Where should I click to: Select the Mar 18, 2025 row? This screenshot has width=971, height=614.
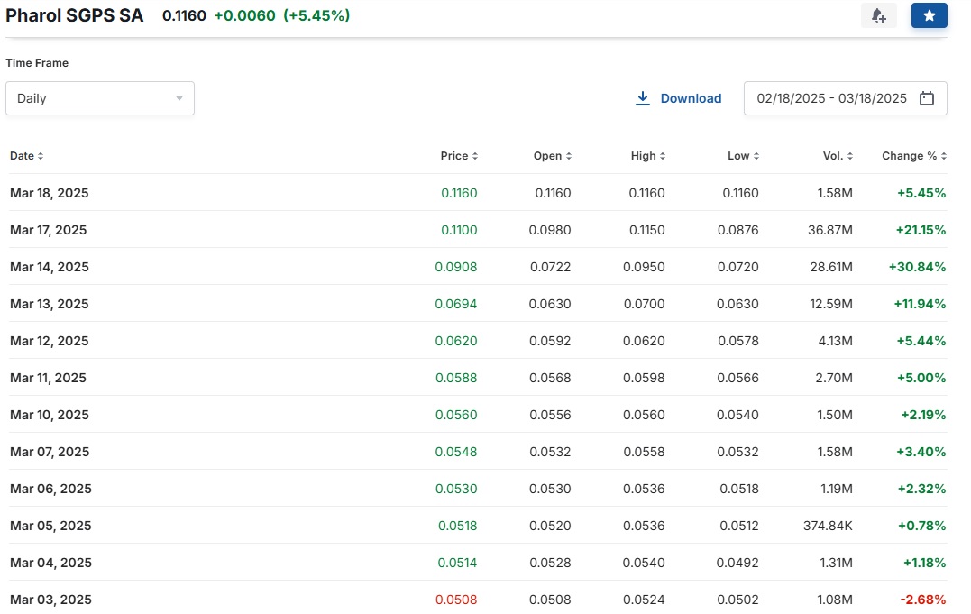coord(478,193)
